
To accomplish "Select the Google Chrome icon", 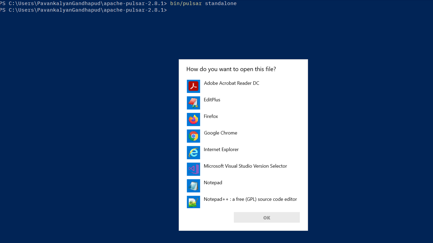I will pos(193,136).
